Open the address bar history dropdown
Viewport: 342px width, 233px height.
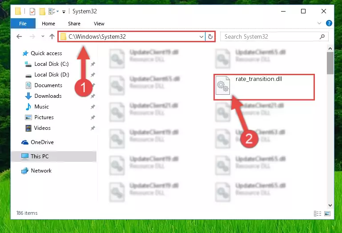(x=201, y=36)
